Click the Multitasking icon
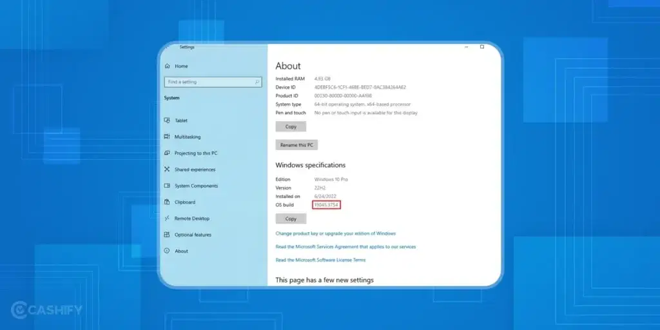Image resolution: width=660 pixels, height=330 pixels. click(x=167, y=137)
